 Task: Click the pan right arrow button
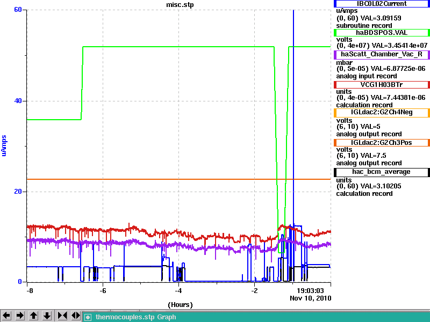tap(20, 316)
